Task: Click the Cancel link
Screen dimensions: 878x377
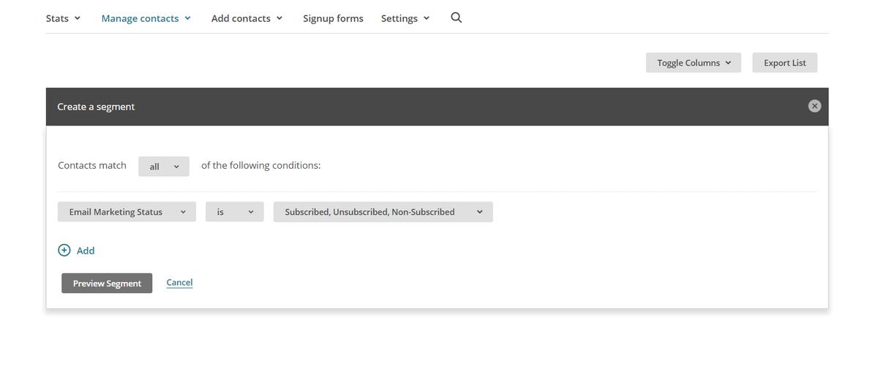Action: 179,282
